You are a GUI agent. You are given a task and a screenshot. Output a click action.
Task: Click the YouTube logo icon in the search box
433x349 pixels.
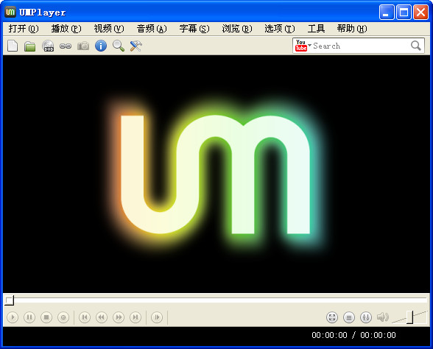click(x=300, y=46)
